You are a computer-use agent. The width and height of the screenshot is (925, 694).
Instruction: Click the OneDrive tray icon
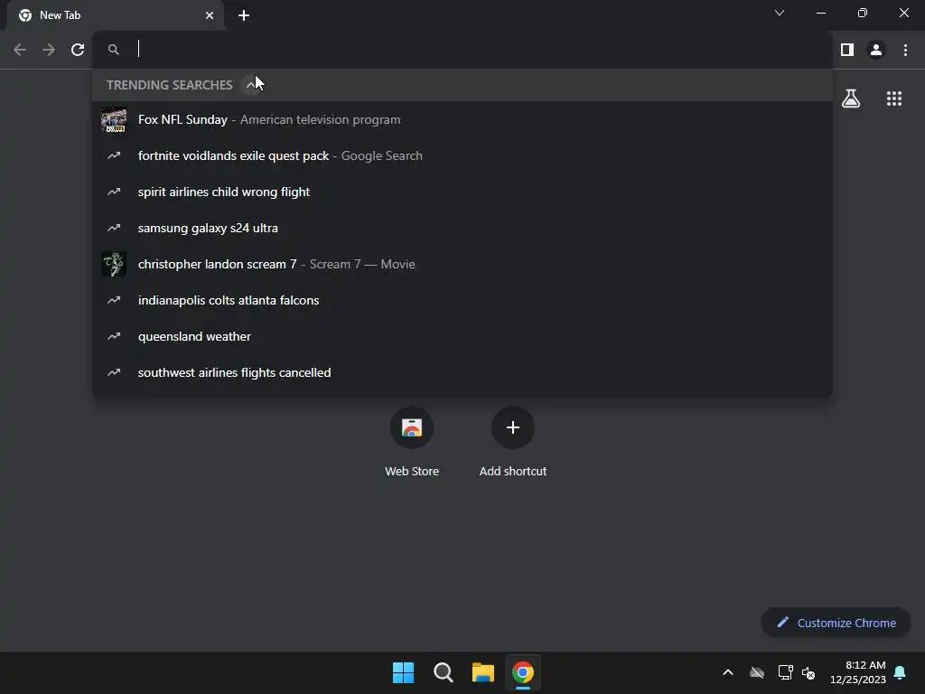[x=757, y=672]
